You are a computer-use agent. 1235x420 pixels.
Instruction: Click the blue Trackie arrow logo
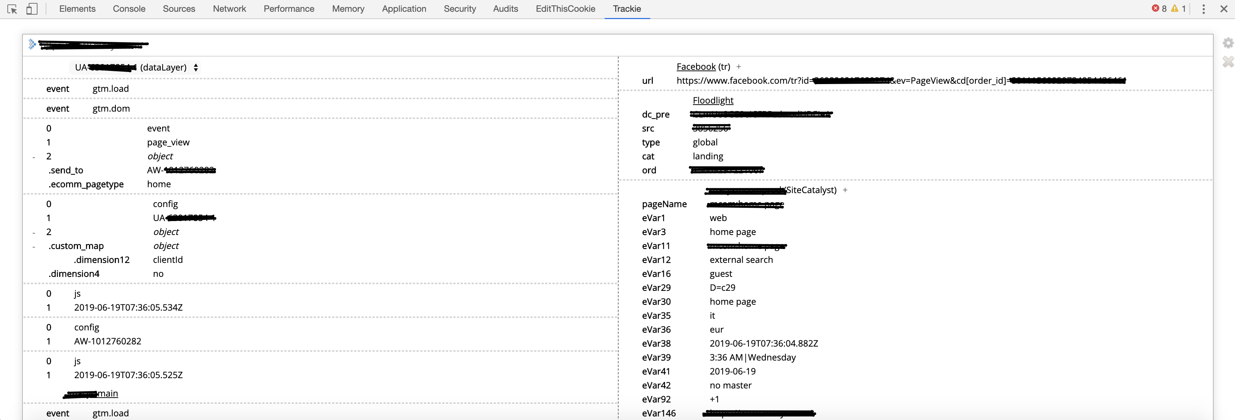click(x=32, y=44)
